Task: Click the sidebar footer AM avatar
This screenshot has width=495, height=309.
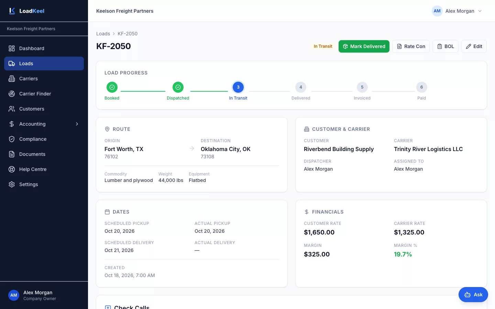Action: pyautogui.click(x=14, y=295)
